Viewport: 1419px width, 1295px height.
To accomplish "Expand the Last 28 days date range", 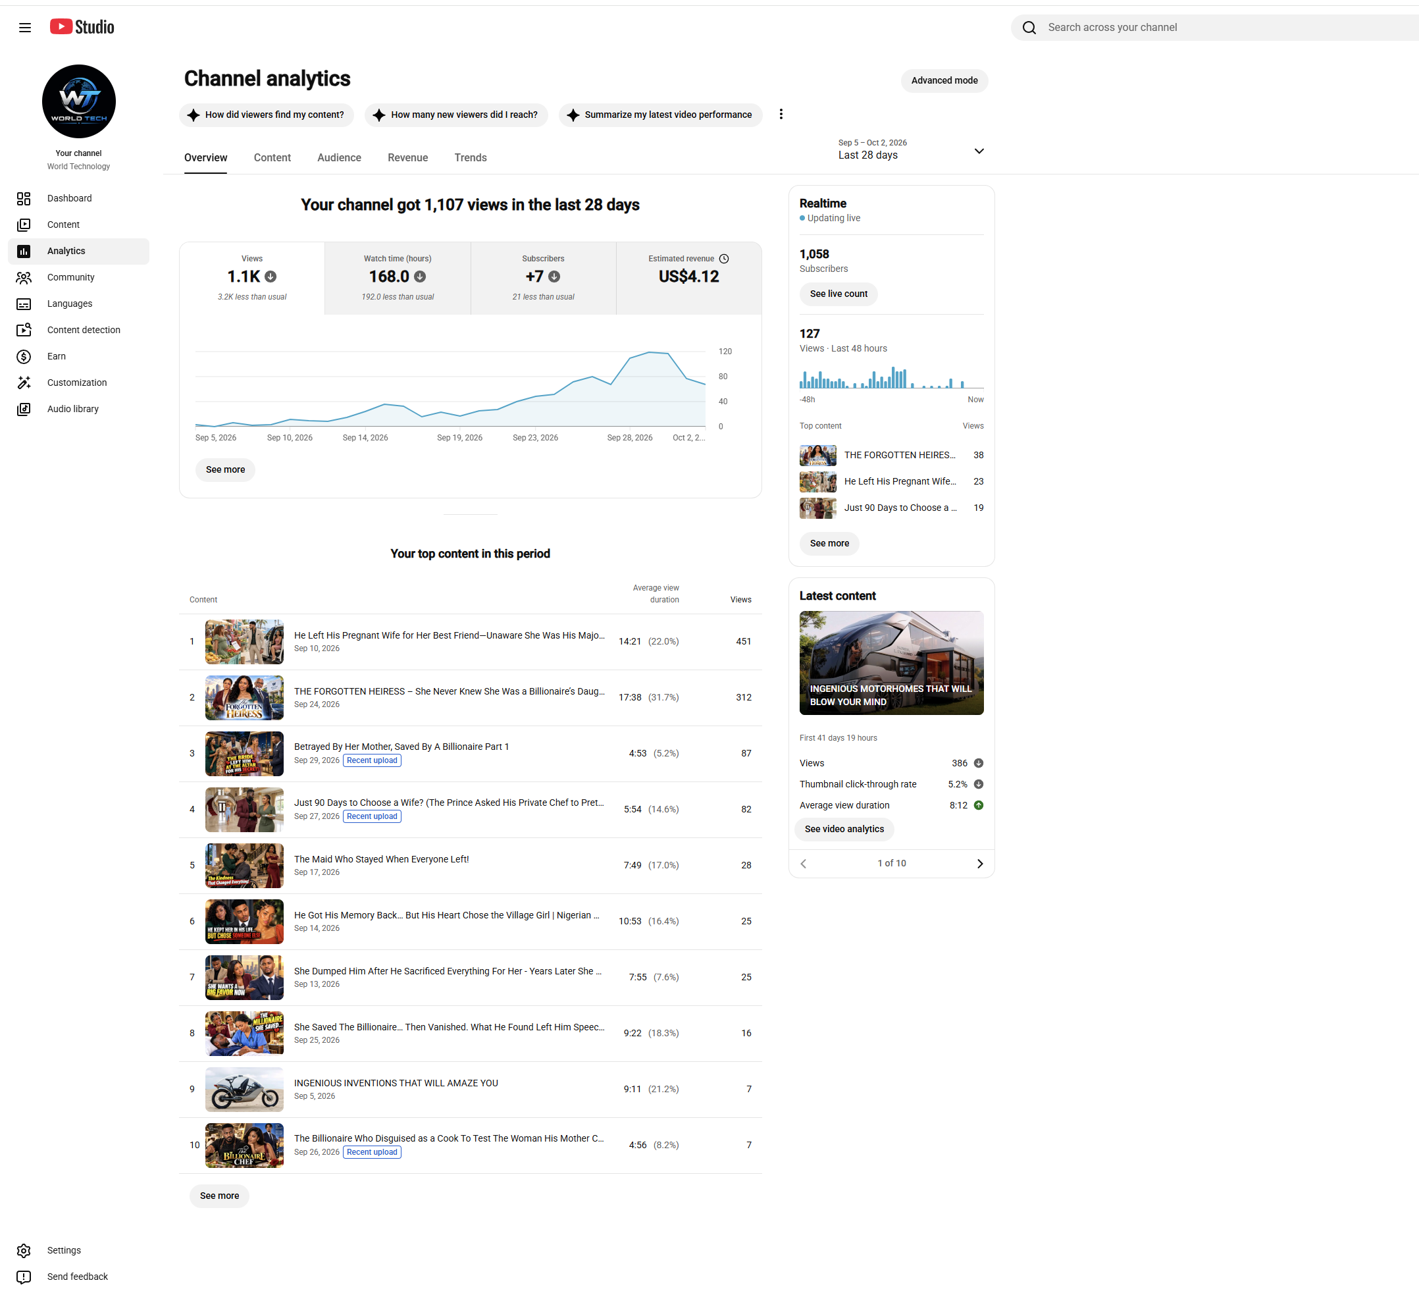I will pos(911,149).
